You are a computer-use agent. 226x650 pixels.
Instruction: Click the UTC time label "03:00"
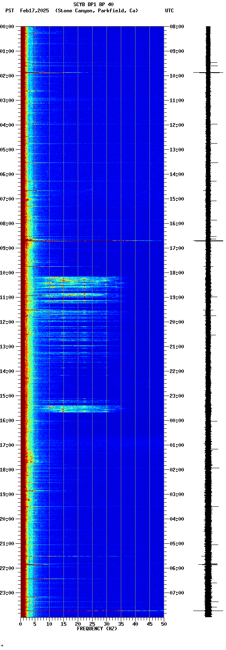click(x=177, y=494)
